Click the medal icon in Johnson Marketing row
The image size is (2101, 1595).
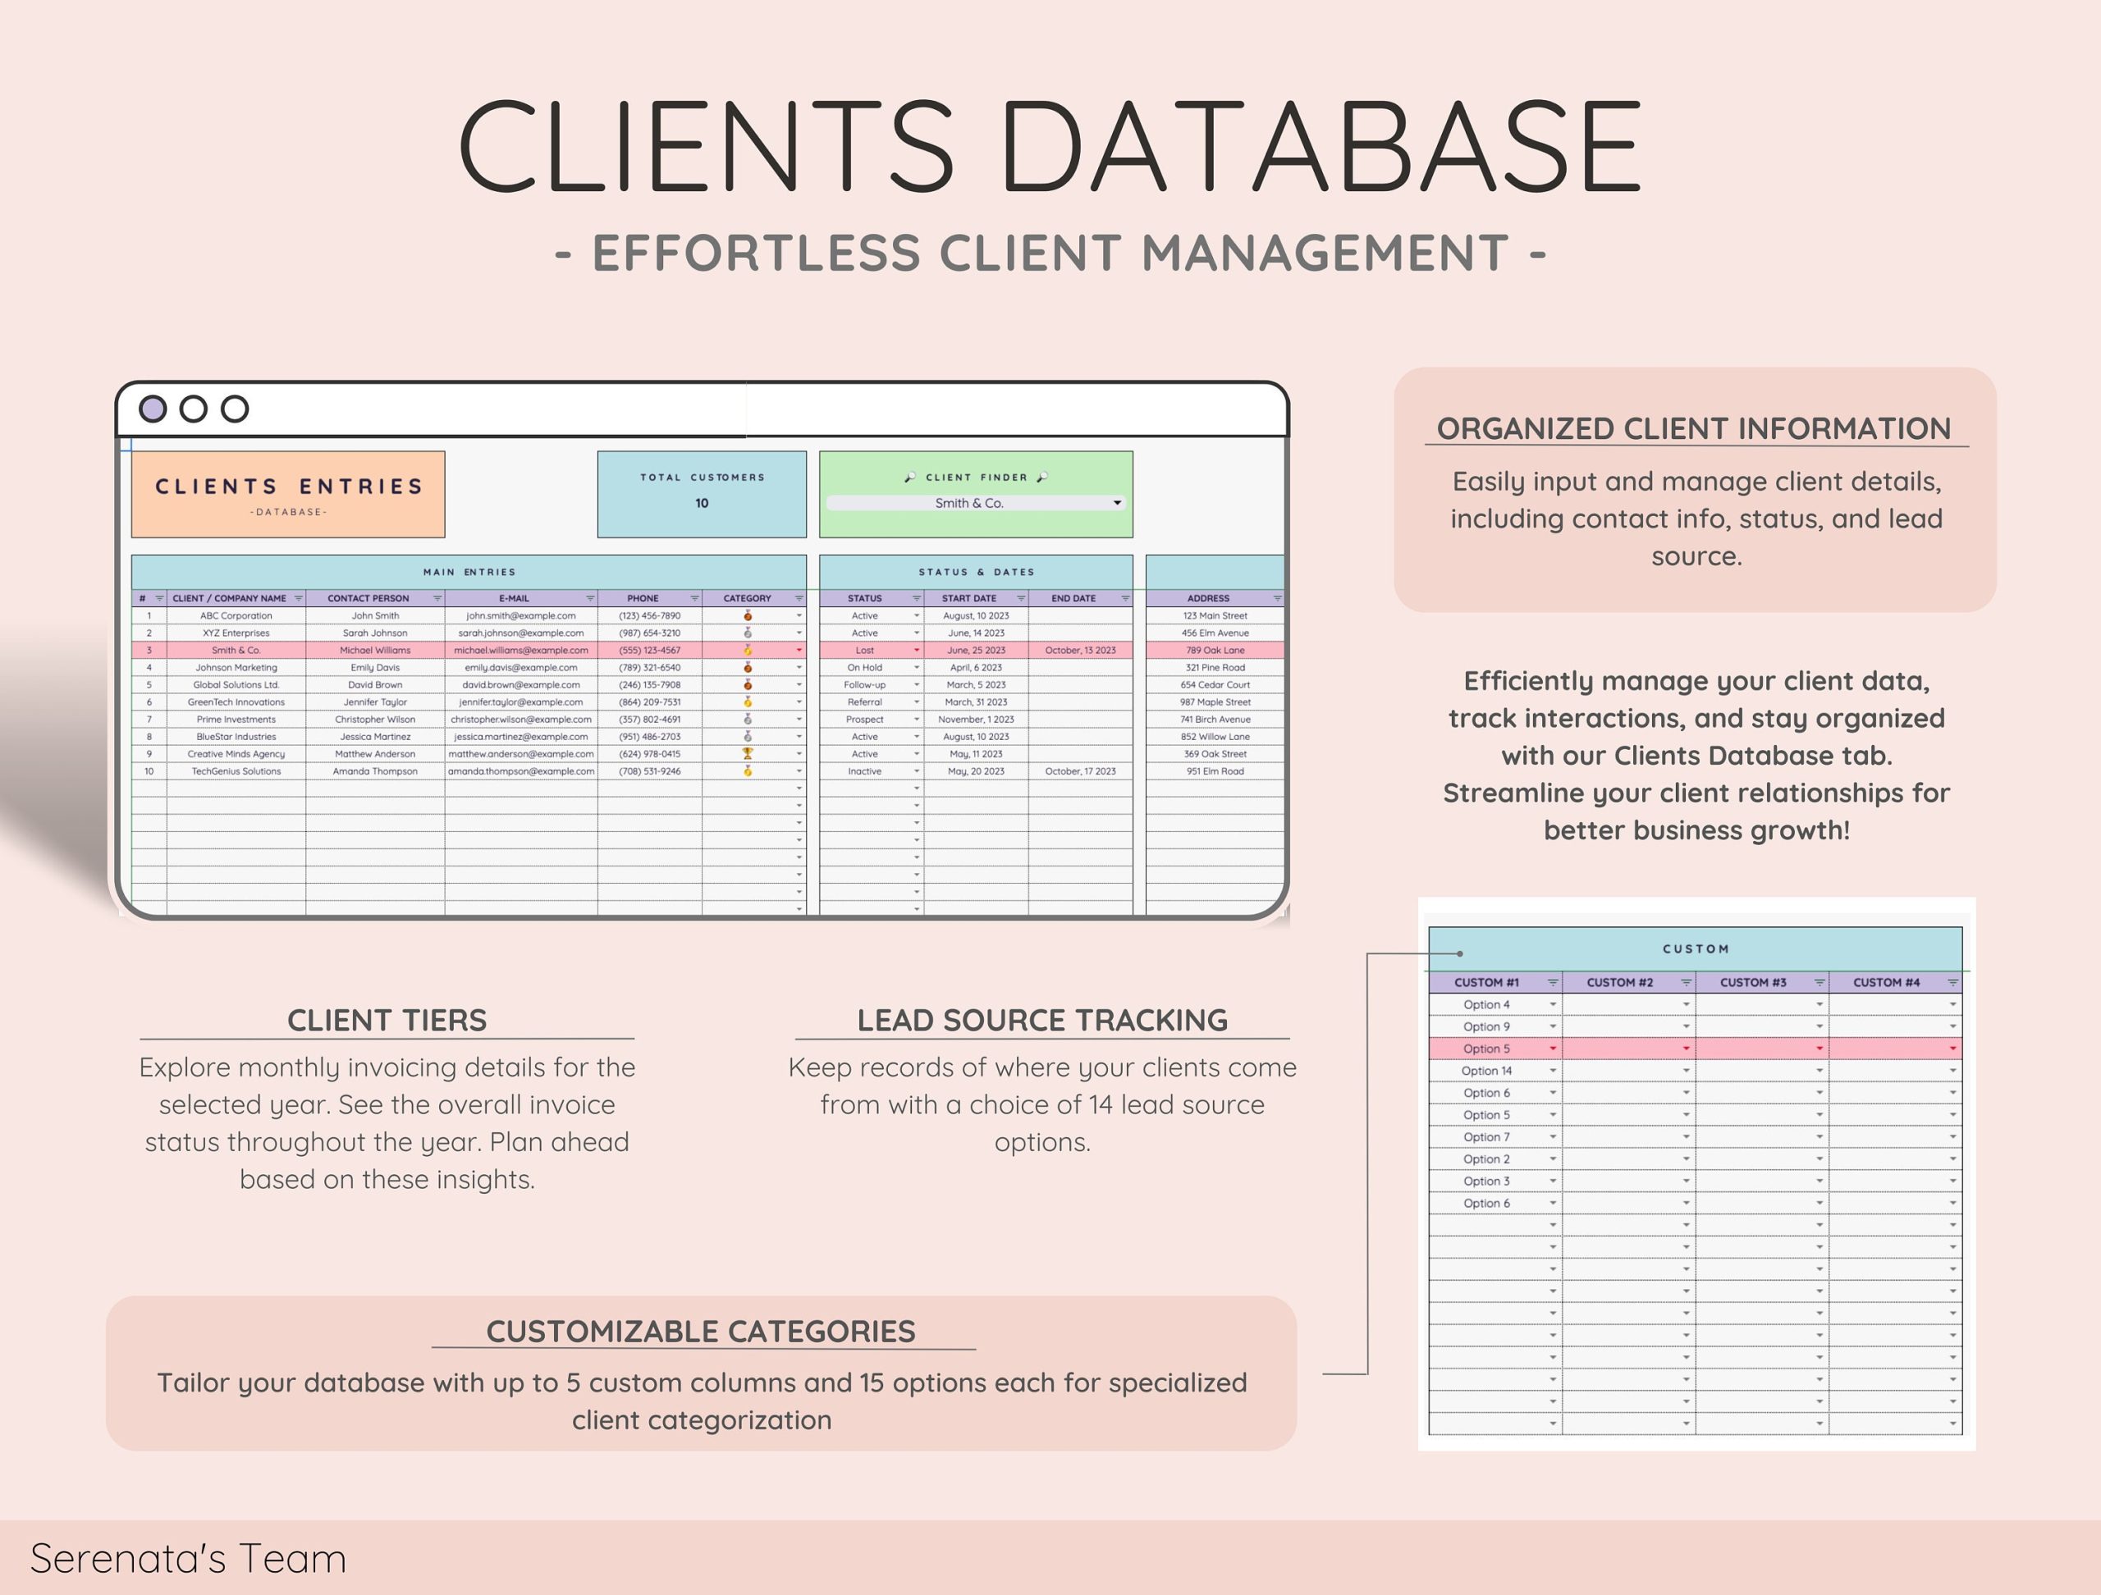(748, 667)
